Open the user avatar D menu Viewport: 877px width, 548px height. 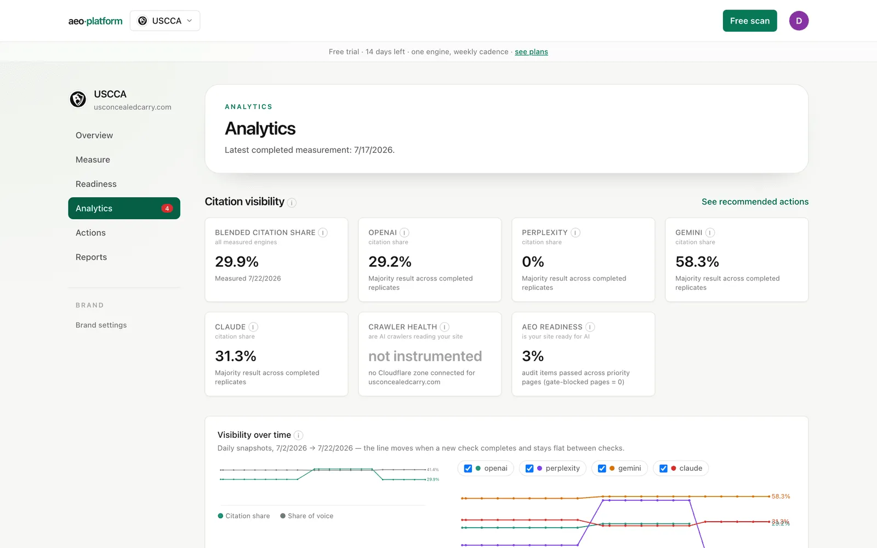click(x=799, y=21)
